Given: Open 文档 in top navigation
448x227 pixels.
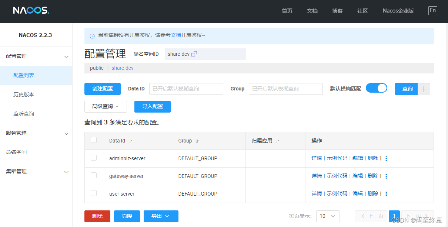Looking at the screenshot, I should pyautogui.click(x=312, y=11).
